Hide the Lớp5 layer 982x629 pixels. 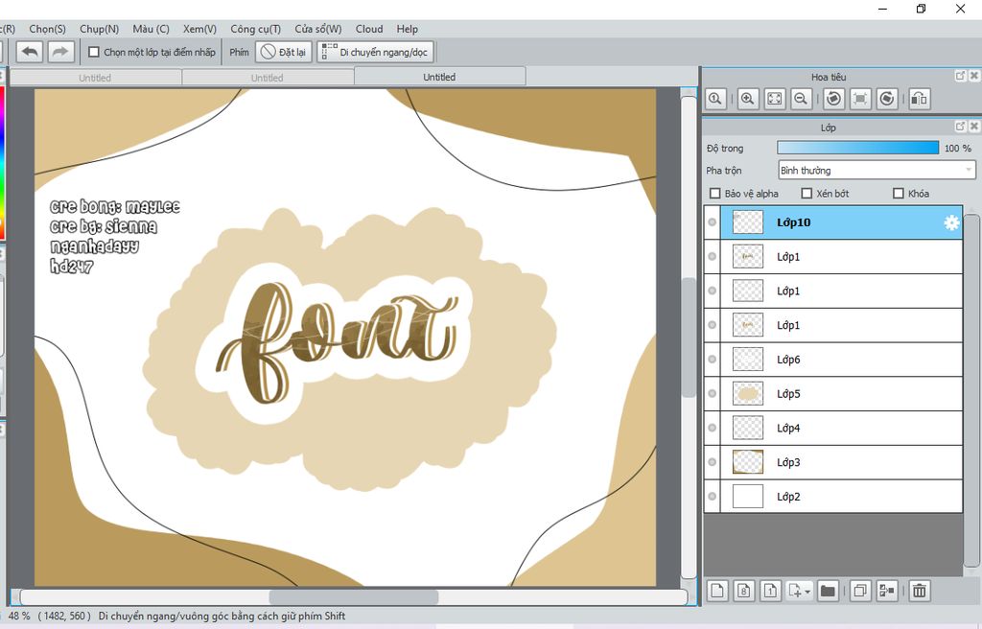tap(713, 393)
